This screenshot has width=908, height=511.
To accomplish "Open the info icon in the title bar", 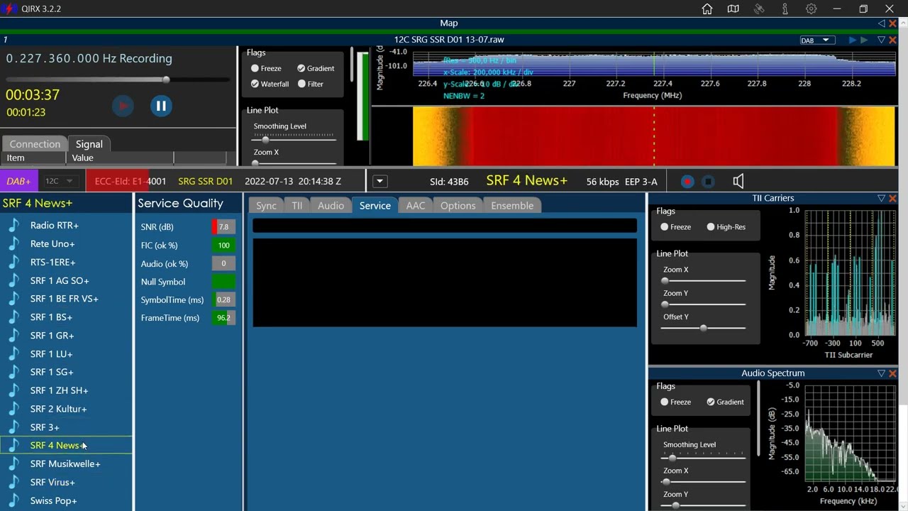I will point(785,9).
